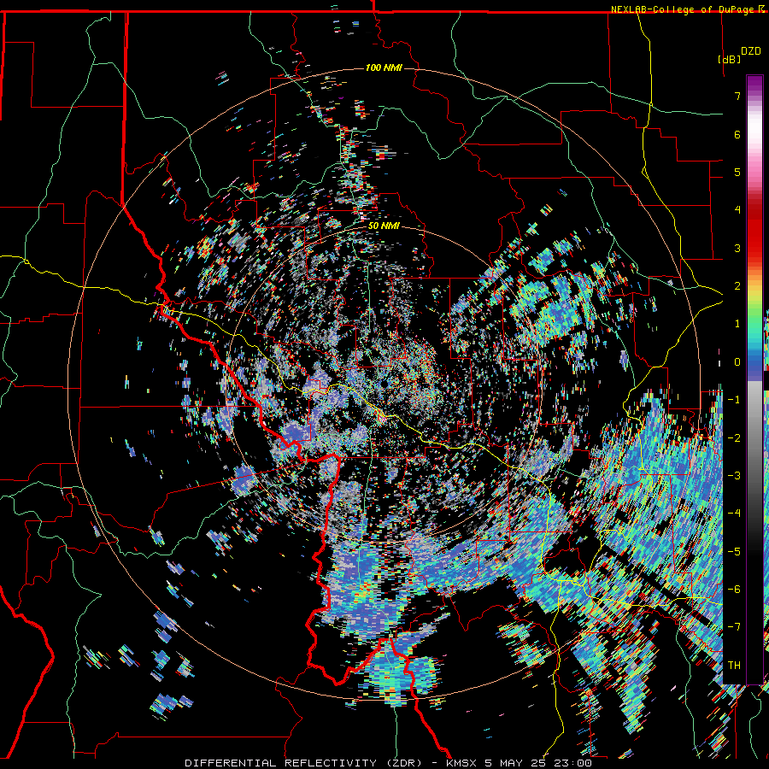Click the -6 value on the color scale
This screenshot has width=769, height=769.
point(734,590)
